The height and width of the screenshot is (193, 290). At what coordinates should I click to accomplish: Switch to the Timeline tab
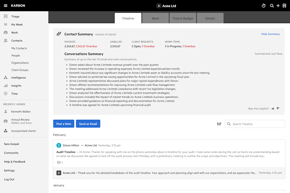(x=128, y=18)
